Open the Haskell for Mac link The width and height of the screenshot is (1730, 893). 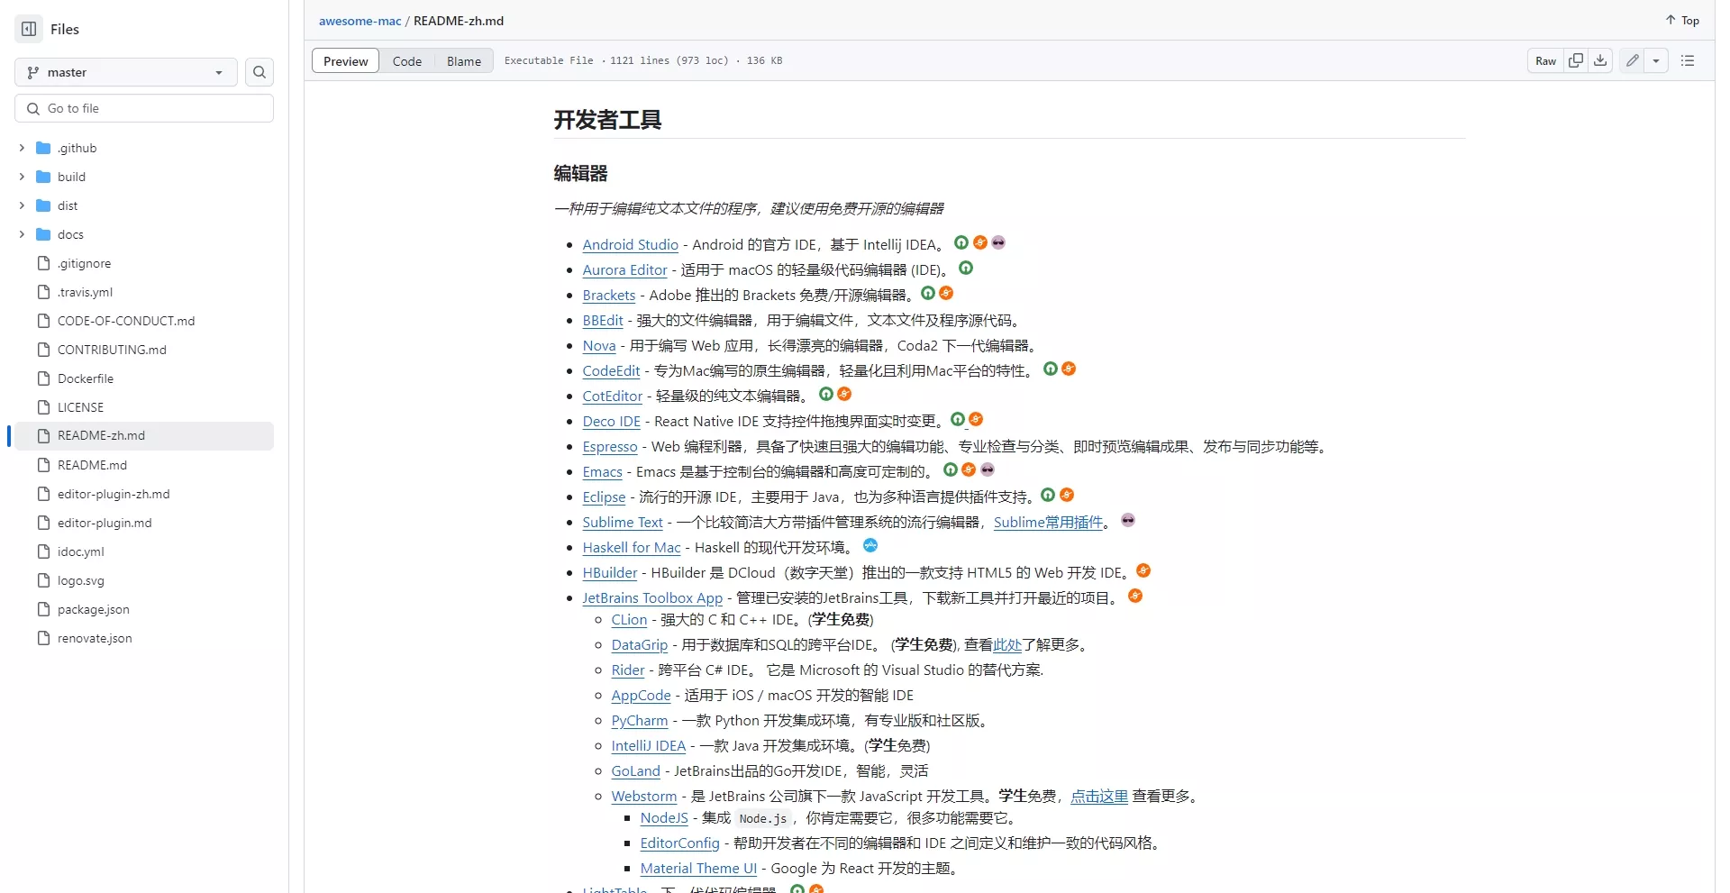632,547
